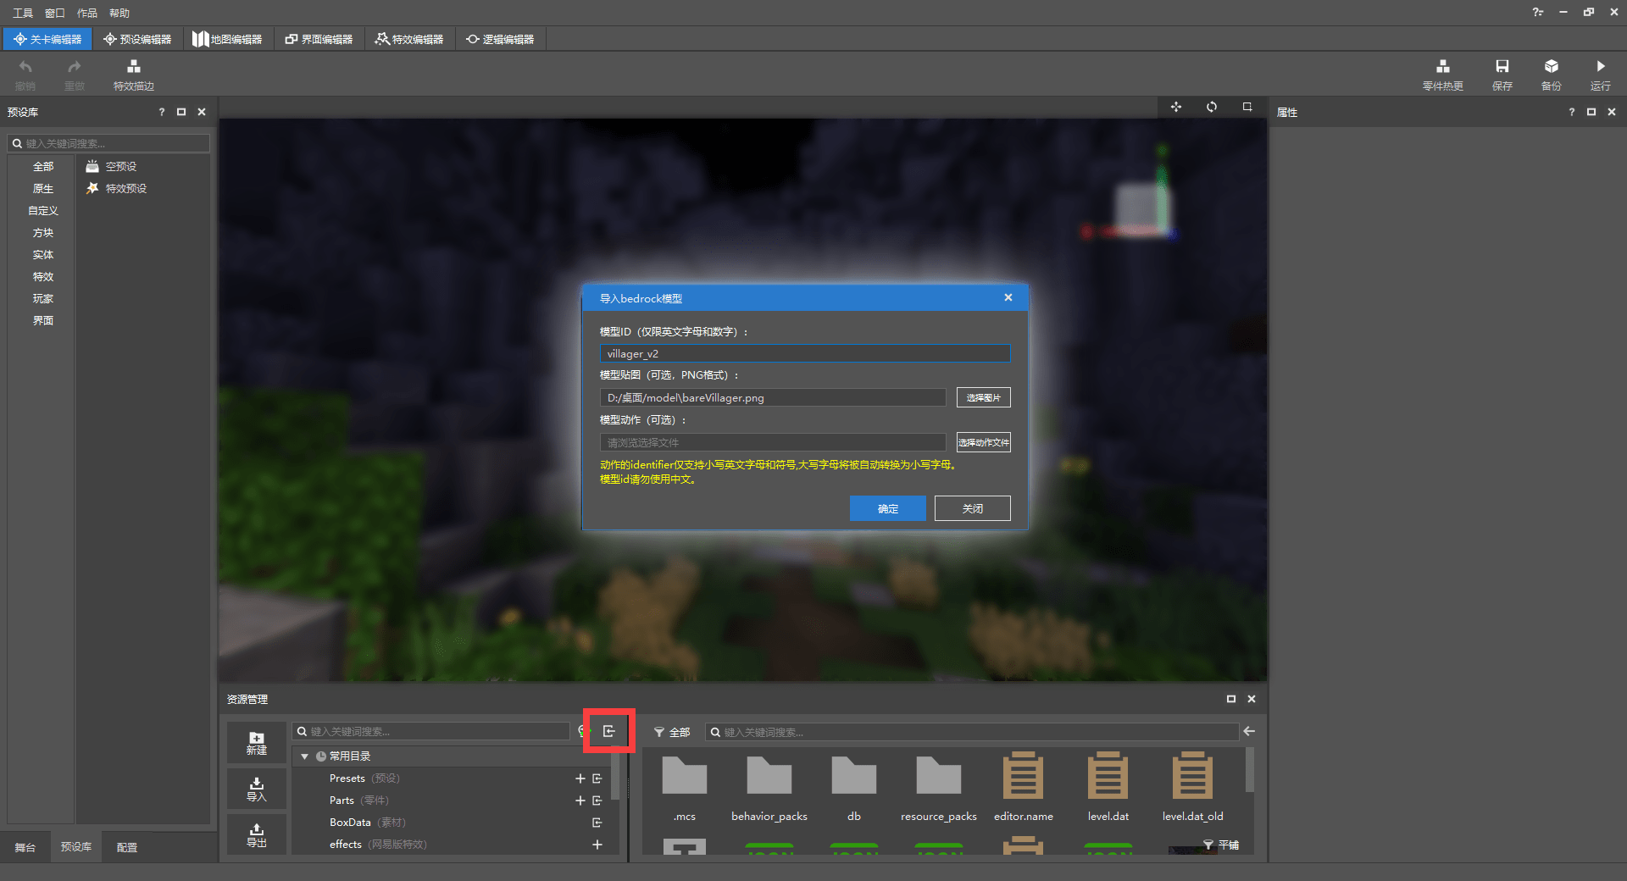Click the 零件热更 hot-update icon
The height and width of the screenshot is (881, 1627).
pyautogui.click(x=1442, y=67)
